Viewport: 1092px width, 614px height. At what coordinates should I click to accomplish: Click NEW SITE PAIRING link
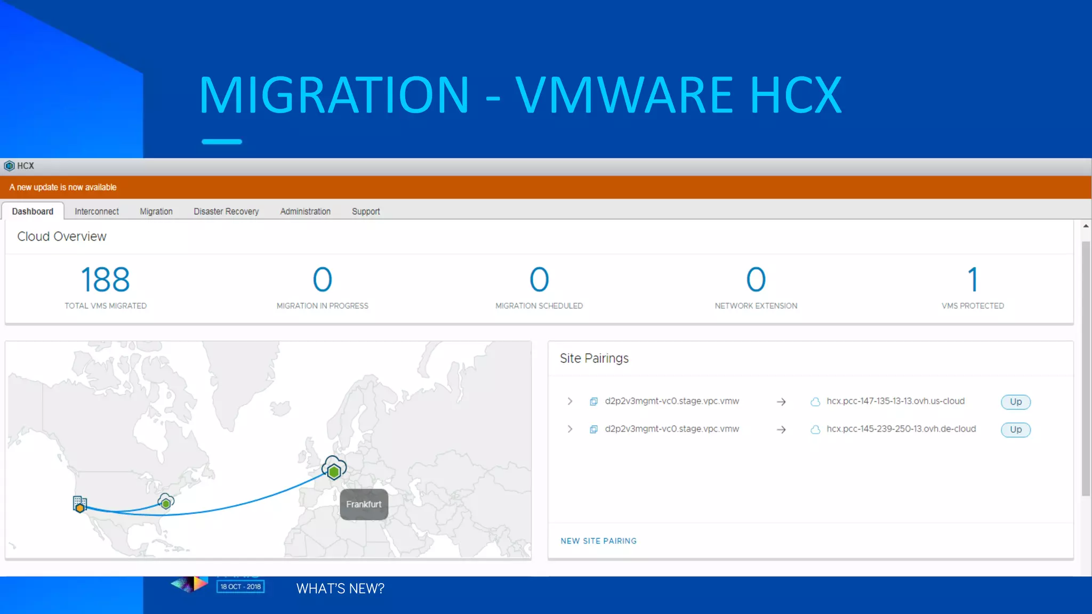click(x=598, y=541)
